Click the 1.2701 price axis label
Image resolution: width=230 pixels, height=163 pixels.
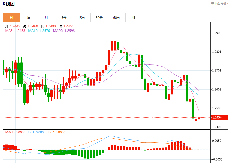click(x=217, y=70)
